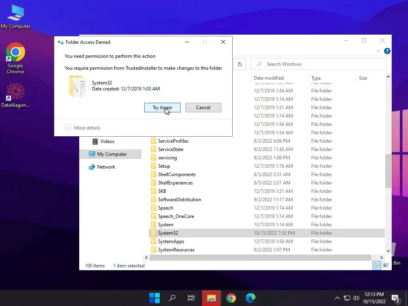408x306 pixels.
Task: Maximize the File Explorer window
Action: click(x=364, y=40)
